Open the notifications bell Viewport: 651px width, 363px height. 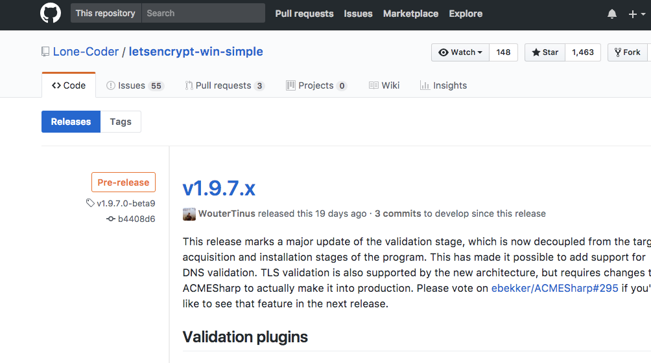611,14
